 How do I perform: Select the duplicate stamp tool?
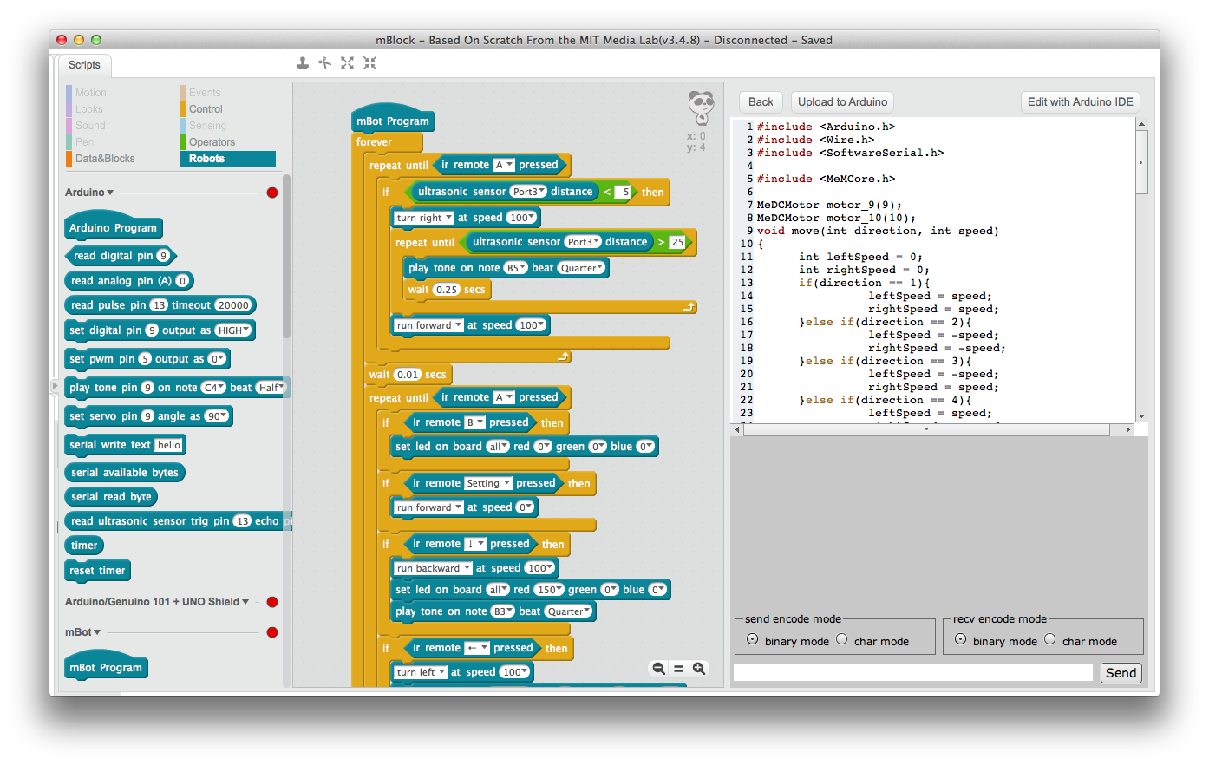coord(302,63)
